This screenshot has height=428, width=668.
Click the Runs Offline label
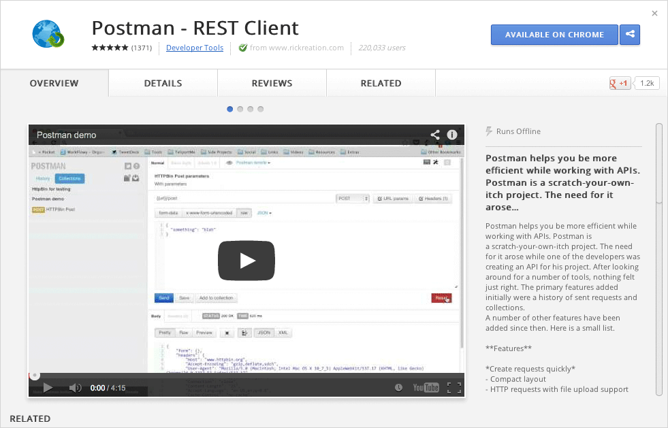[518, 131]
